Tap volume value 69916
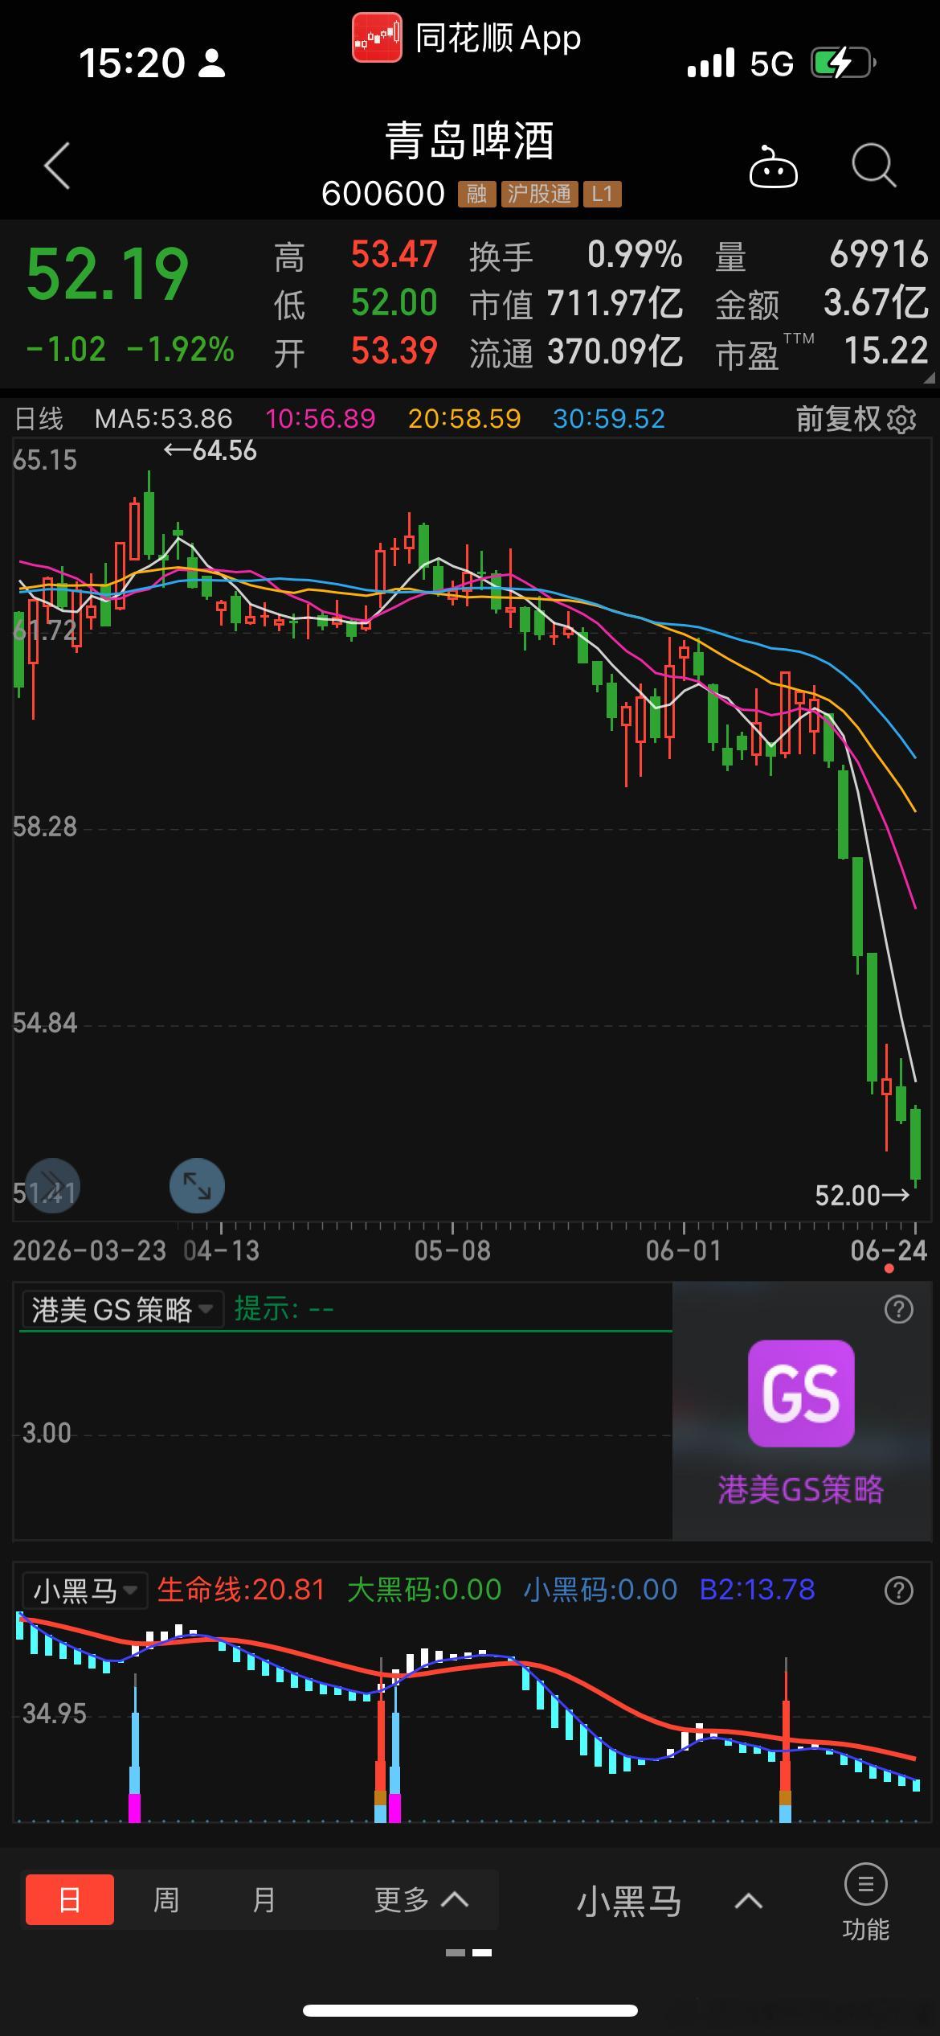Image resolution: width=940 pixels, height=2036 pixels. coord(879,255)
